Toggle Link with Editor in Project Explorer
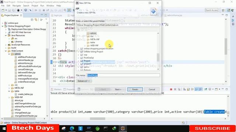The height and width of the screenshot is (132, 236). (x=36, y=19)
